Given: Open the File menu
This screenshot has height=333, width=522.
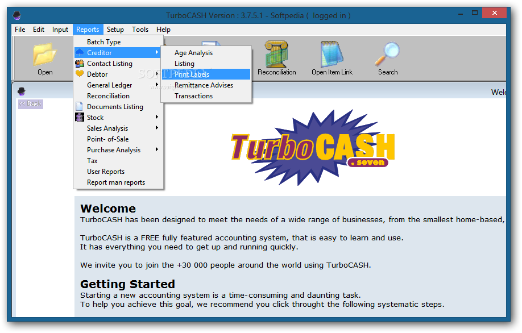Looking at the screenshot, I should 20,30.
